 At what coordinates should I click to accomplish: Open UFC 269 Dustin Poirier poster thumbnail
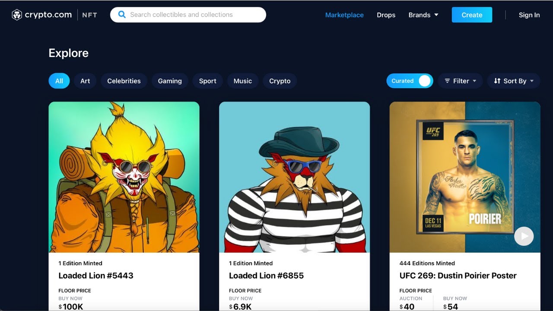pyautogui.click(x=465, y=177)
